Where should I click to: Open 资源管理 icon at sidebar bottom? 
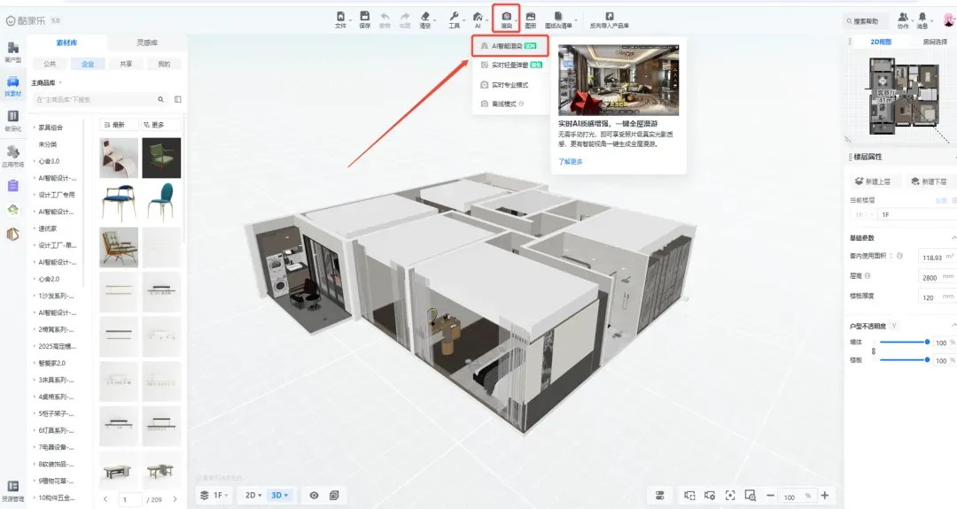[x=12, y=486]
